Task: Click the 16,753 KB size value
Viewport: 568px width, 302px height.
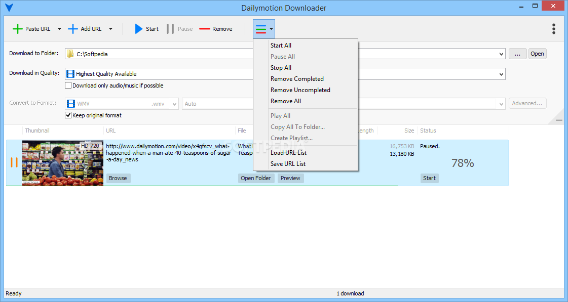Action: pyautogui.click(x=402, y=146)
